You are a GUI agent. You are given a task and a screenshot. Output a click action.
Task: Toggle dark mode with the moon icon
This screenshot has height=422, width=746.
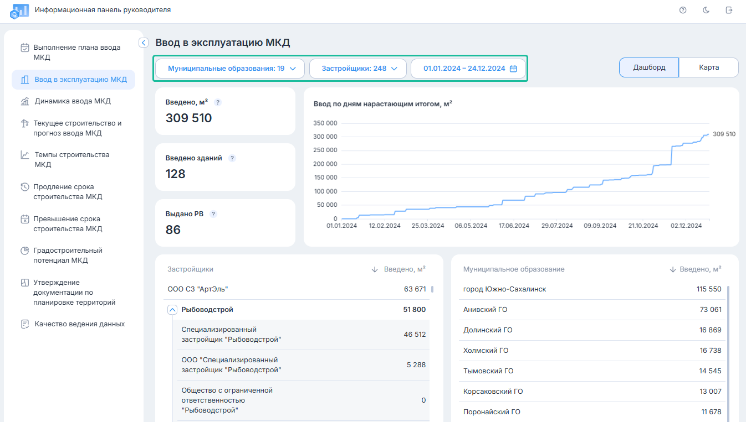click(x=706, y=10)
